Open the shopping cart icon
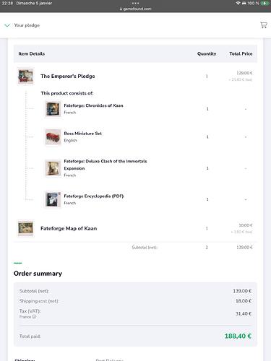This screenshot has height=361, width=271. click(264, 25)
